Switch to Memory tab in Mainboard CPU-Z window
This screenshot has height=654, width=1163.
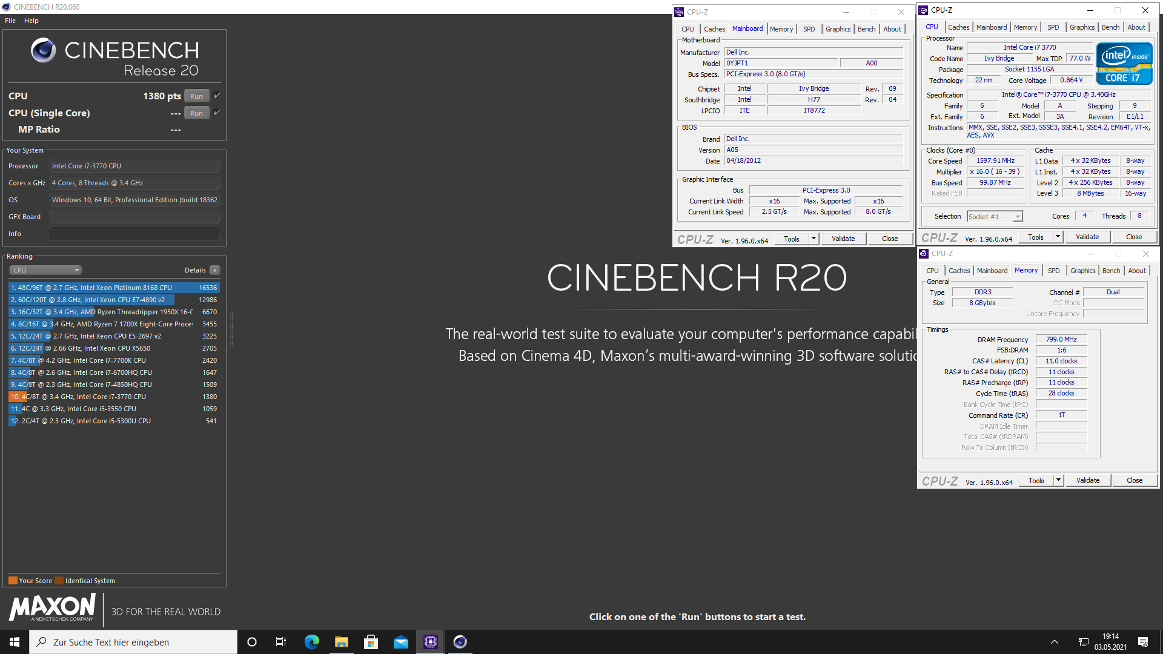click(781, 29)
